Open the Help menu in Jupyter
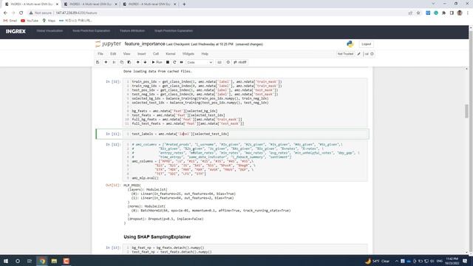The image size is (473, 266). click(205, 54)
